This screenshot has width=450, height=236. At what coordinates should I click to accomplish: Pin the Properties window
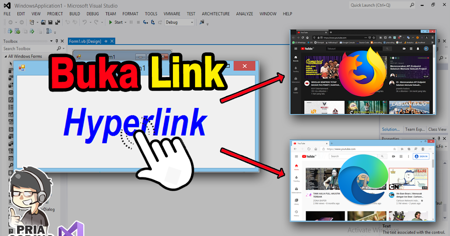(x=439, y=139)
